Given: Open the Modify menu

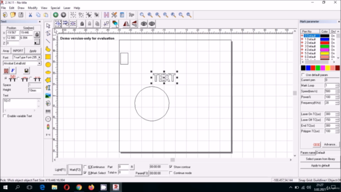Looking at the screenshot, I should tap(33, 8).
